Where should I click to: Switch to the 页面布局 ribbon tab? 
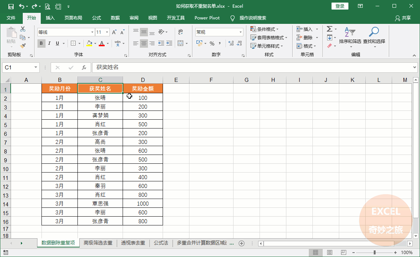click(73, 18)
